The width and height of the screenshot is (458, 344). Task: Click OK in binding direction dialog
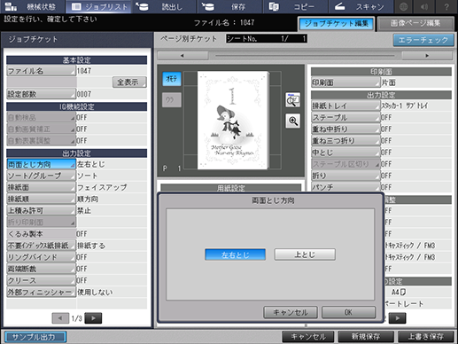348,312
